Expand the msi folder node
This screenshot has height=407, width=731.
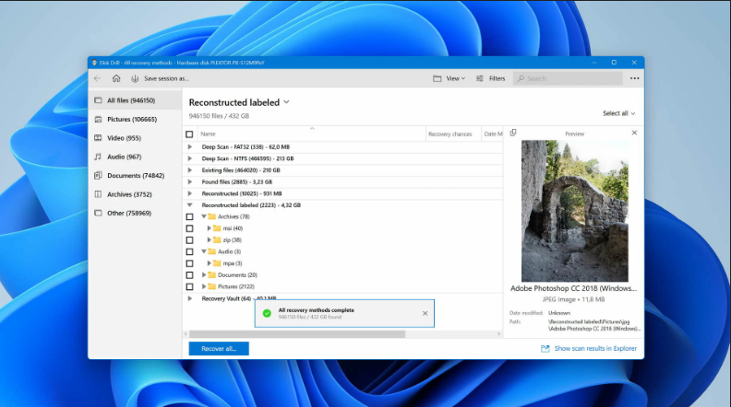209,228
